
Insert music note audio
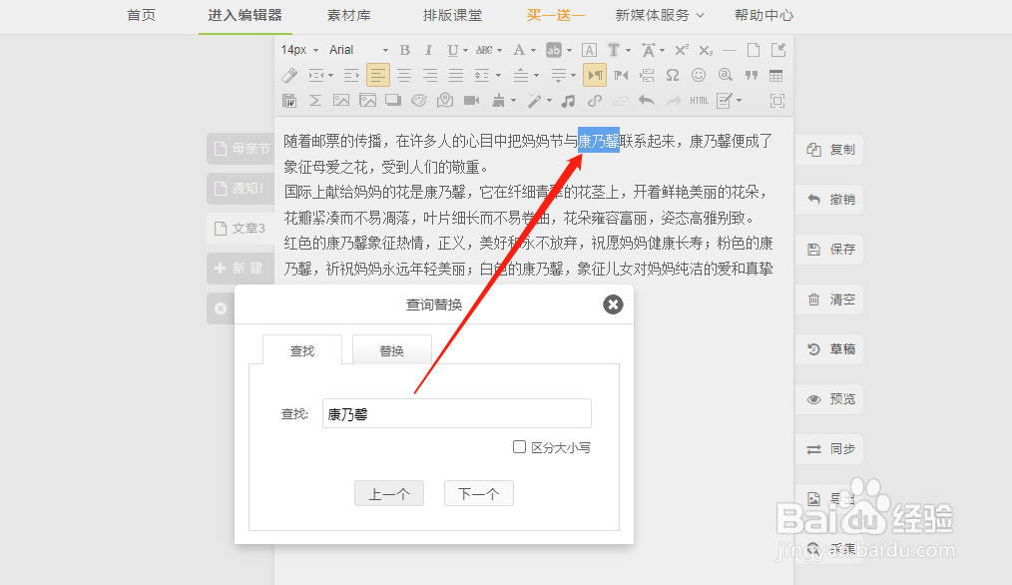pos(568,101)
